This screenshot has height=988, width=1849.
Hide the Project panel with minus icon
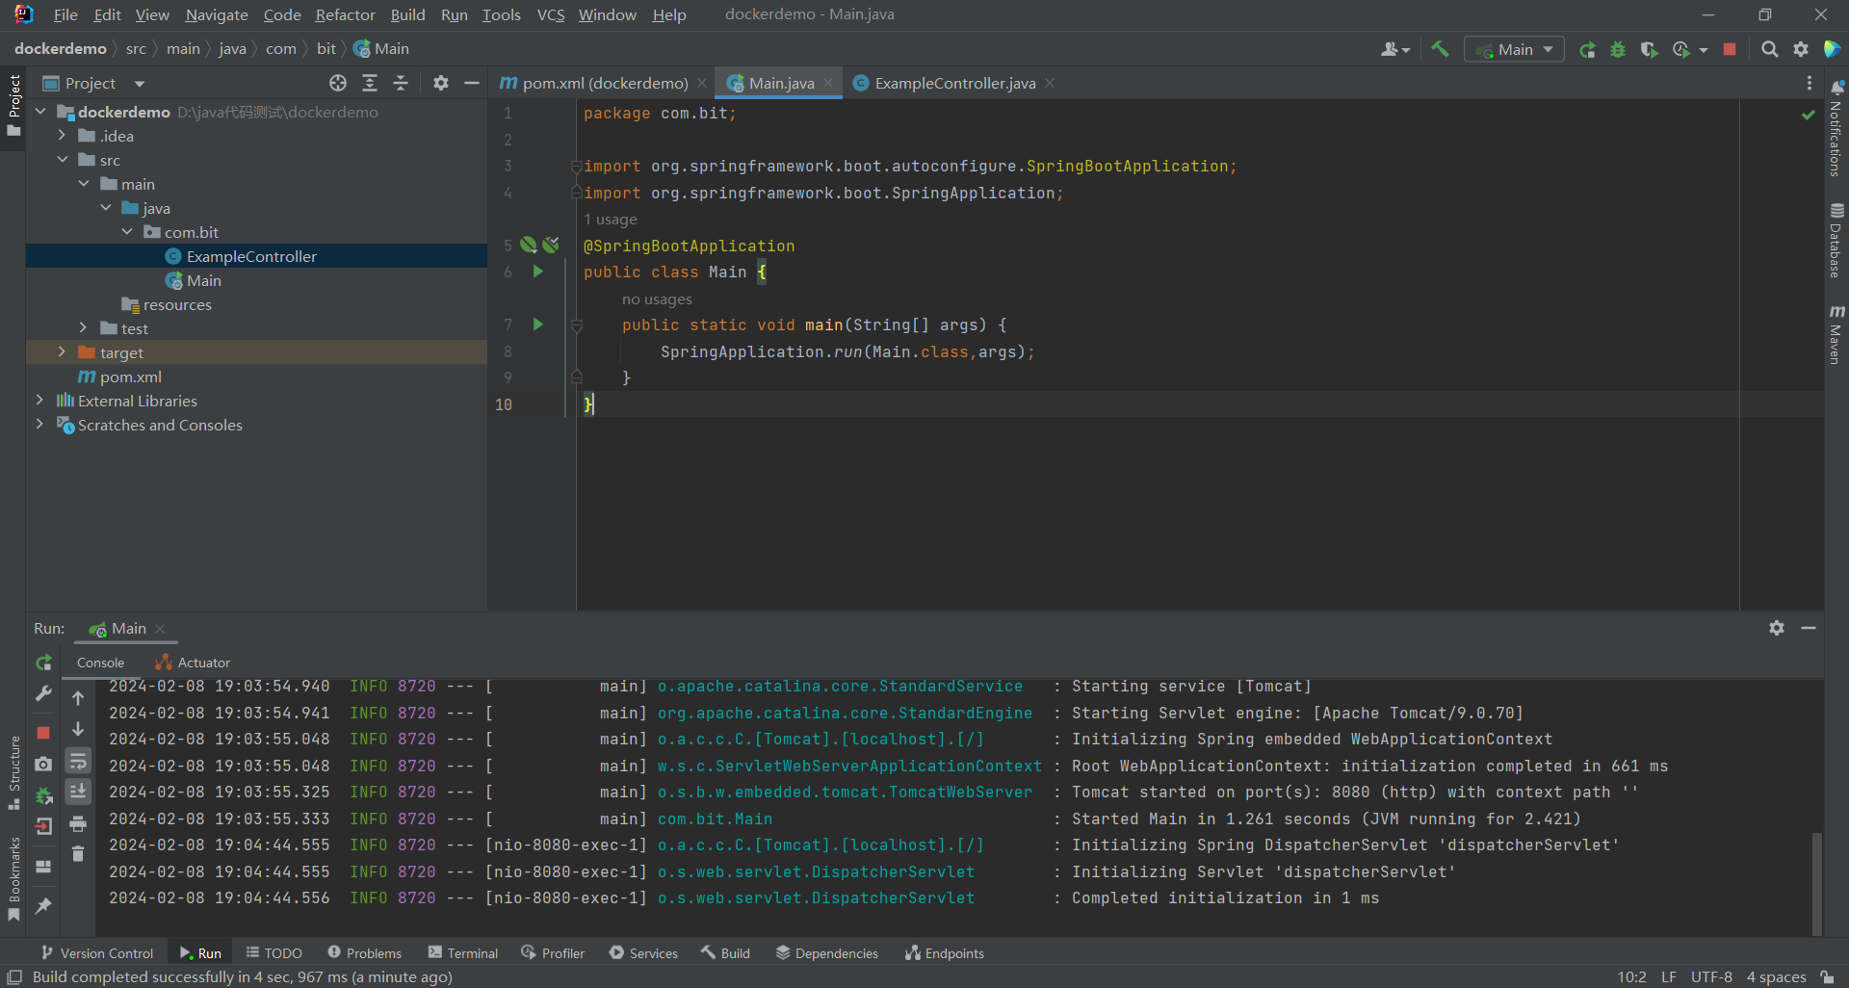tap(472, 84)
